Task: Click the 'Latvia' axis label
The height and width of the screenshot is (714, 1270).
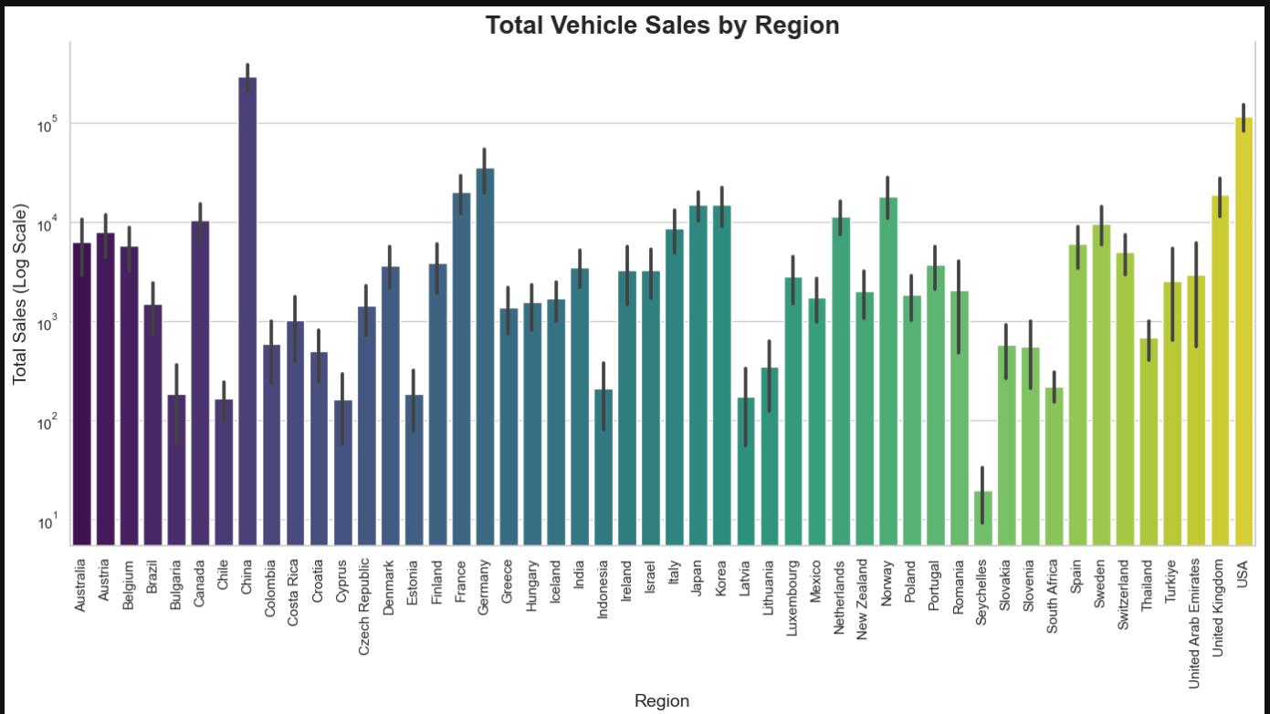Action: pyautogui.click(x=746, y=577)
